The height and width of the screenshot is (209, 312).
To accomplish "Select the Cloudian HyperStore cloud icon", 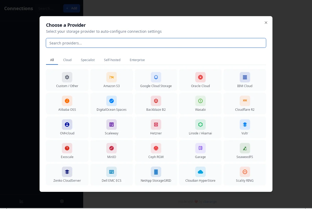I will coord(200,172).
